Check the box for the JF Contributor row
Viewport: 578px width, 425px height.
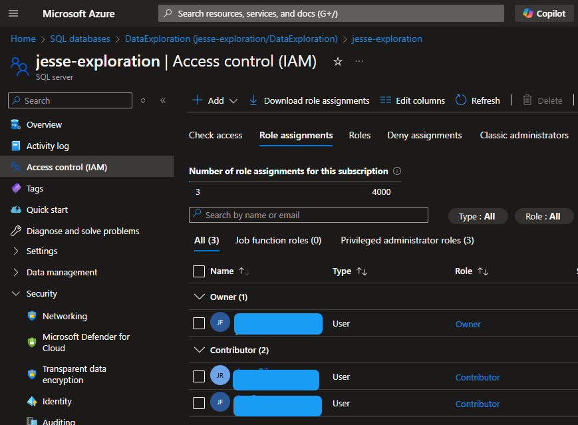pyautogui.click(x=199, y=403)
